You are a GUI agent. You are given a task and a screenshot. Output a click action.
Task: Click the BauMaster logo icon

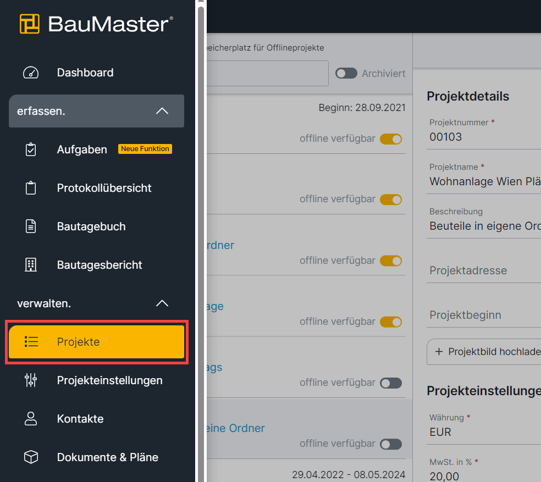pyautogui.click(x=29, y=24)
